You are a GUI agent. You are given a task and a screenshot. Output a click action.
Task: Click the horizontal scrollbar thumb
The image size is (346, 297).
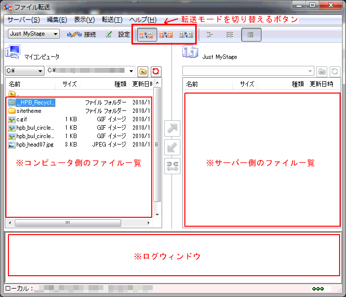tap(68, 223)
